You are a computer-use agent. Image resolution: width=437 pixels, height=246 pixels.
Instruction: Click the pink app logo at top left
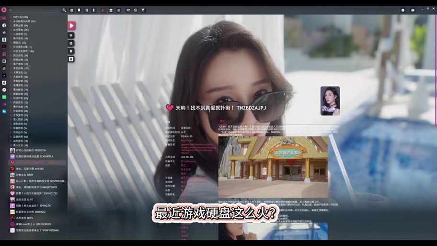click(x=4, y=10)
